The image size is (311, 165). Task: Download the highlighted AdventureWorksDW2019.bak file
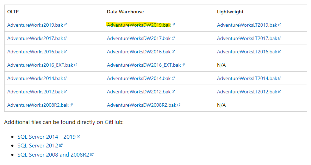pyautogui.click(x=139, y=25)
